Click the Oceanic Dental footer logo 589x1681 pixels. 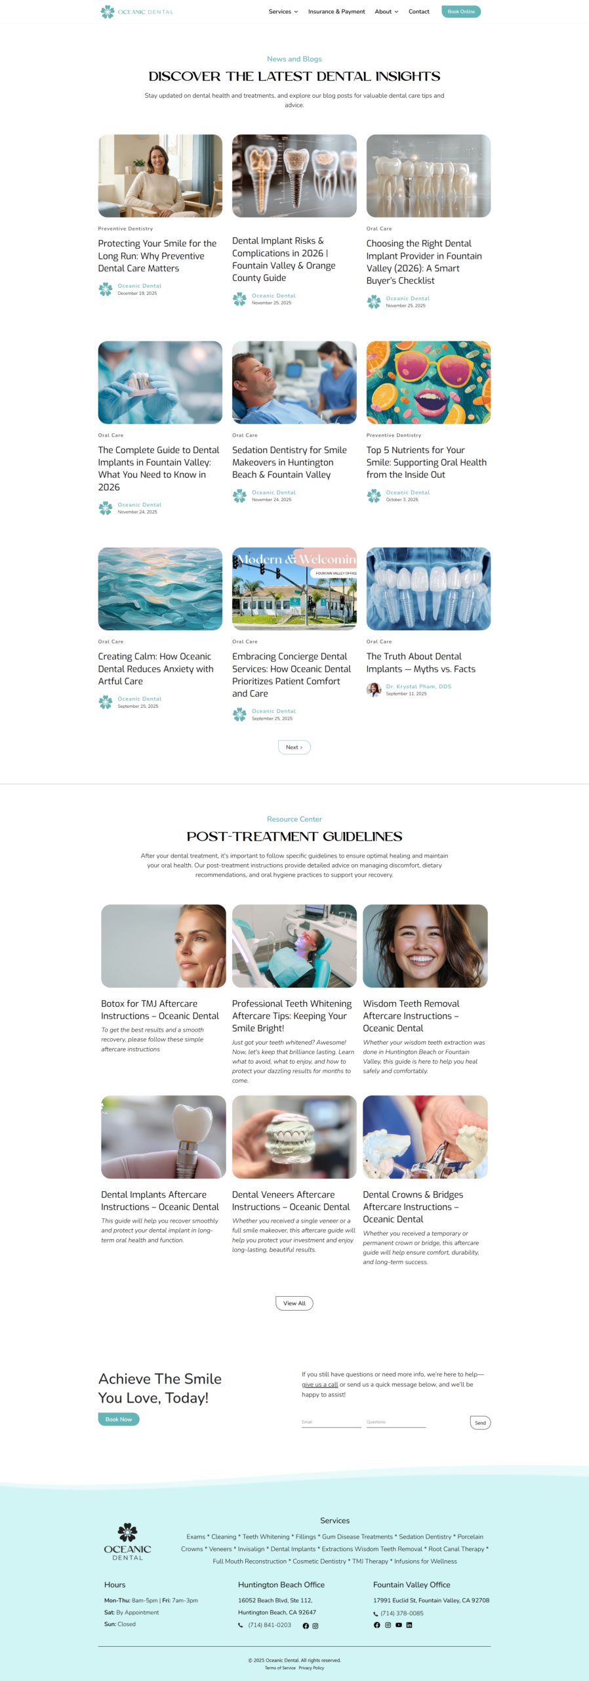[127, 1541]
